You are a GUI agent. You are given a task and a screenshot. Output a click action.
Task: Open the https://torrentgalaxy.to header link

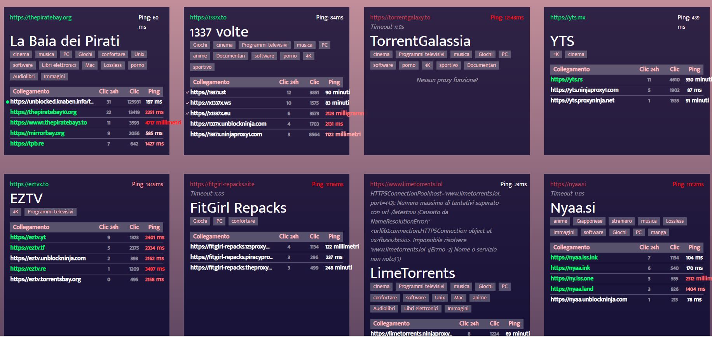tap(400, 17)
